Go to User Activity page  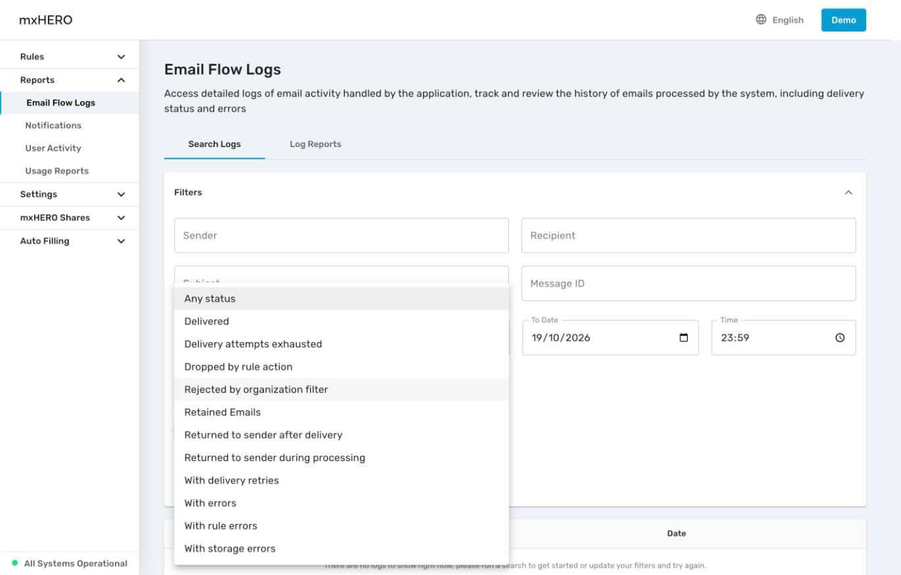(x=70, y=148)
